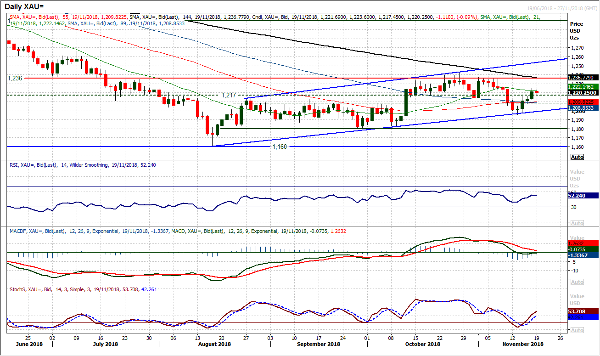Click the 'July 2018' time axis label
600x356 pixels.
[x=105, y=344]
